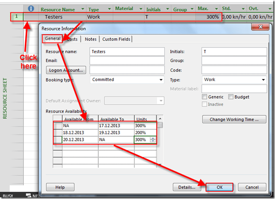
Task: Open the Resource Name column filter arrow
Action: click(x=82, y=9)
